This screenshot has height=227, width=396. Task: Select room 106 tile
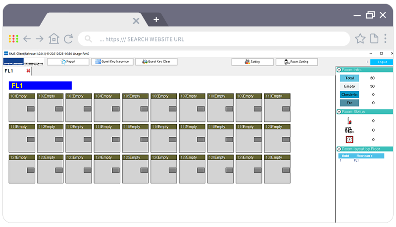pyautogui.click(x=164, y=108)
